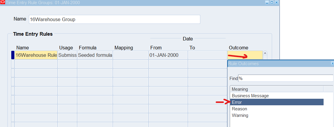Viewport: 334px width, 127px height.
Task: Select the 16Warehouse Rule name cell
Action: (x=36, y=55)
